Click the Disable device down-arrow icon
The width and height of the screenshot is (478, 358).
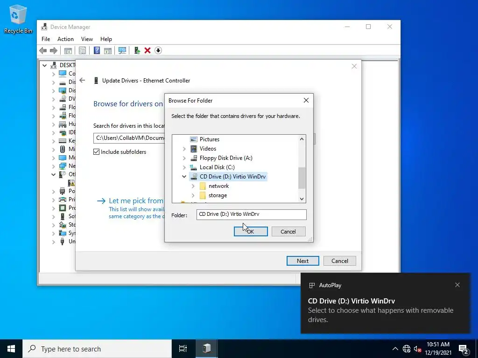tap(158, 50)
